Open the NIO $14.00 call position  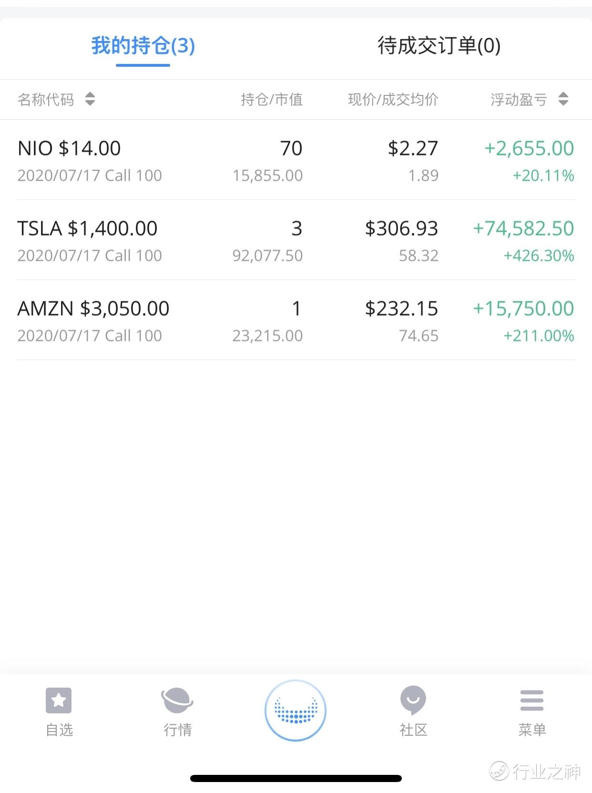(x=296, y=160)
